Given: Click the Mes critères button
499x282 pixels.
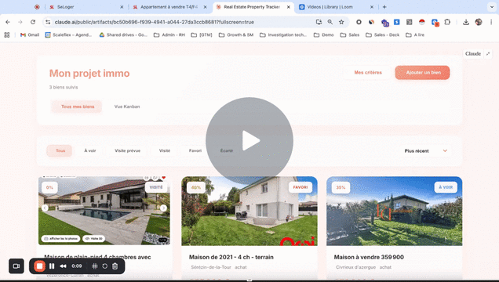Looking at the screenshot, I should tap(368, 72).
